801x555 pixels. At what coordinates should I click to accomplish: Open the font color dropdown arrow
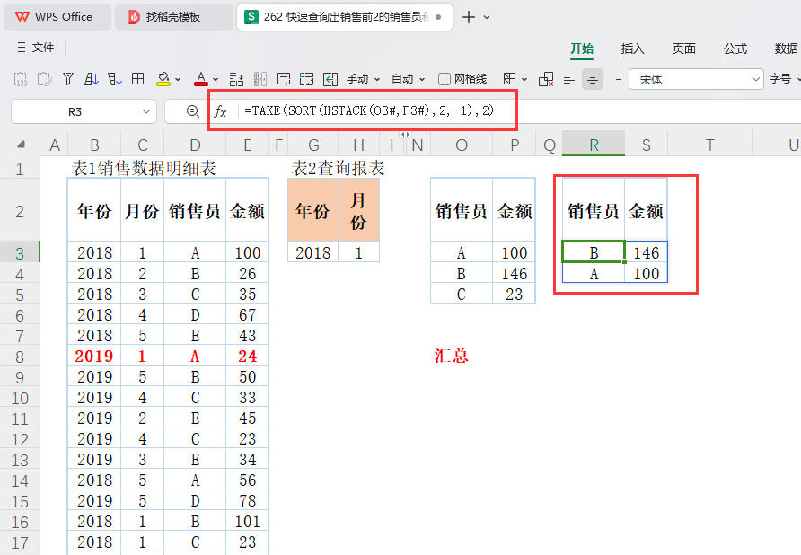coord(216,80)
